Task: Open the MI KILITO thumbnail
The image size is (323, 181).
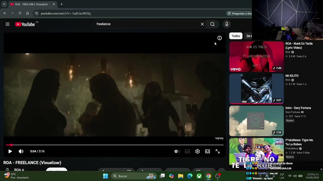Action: click(256, 89)
